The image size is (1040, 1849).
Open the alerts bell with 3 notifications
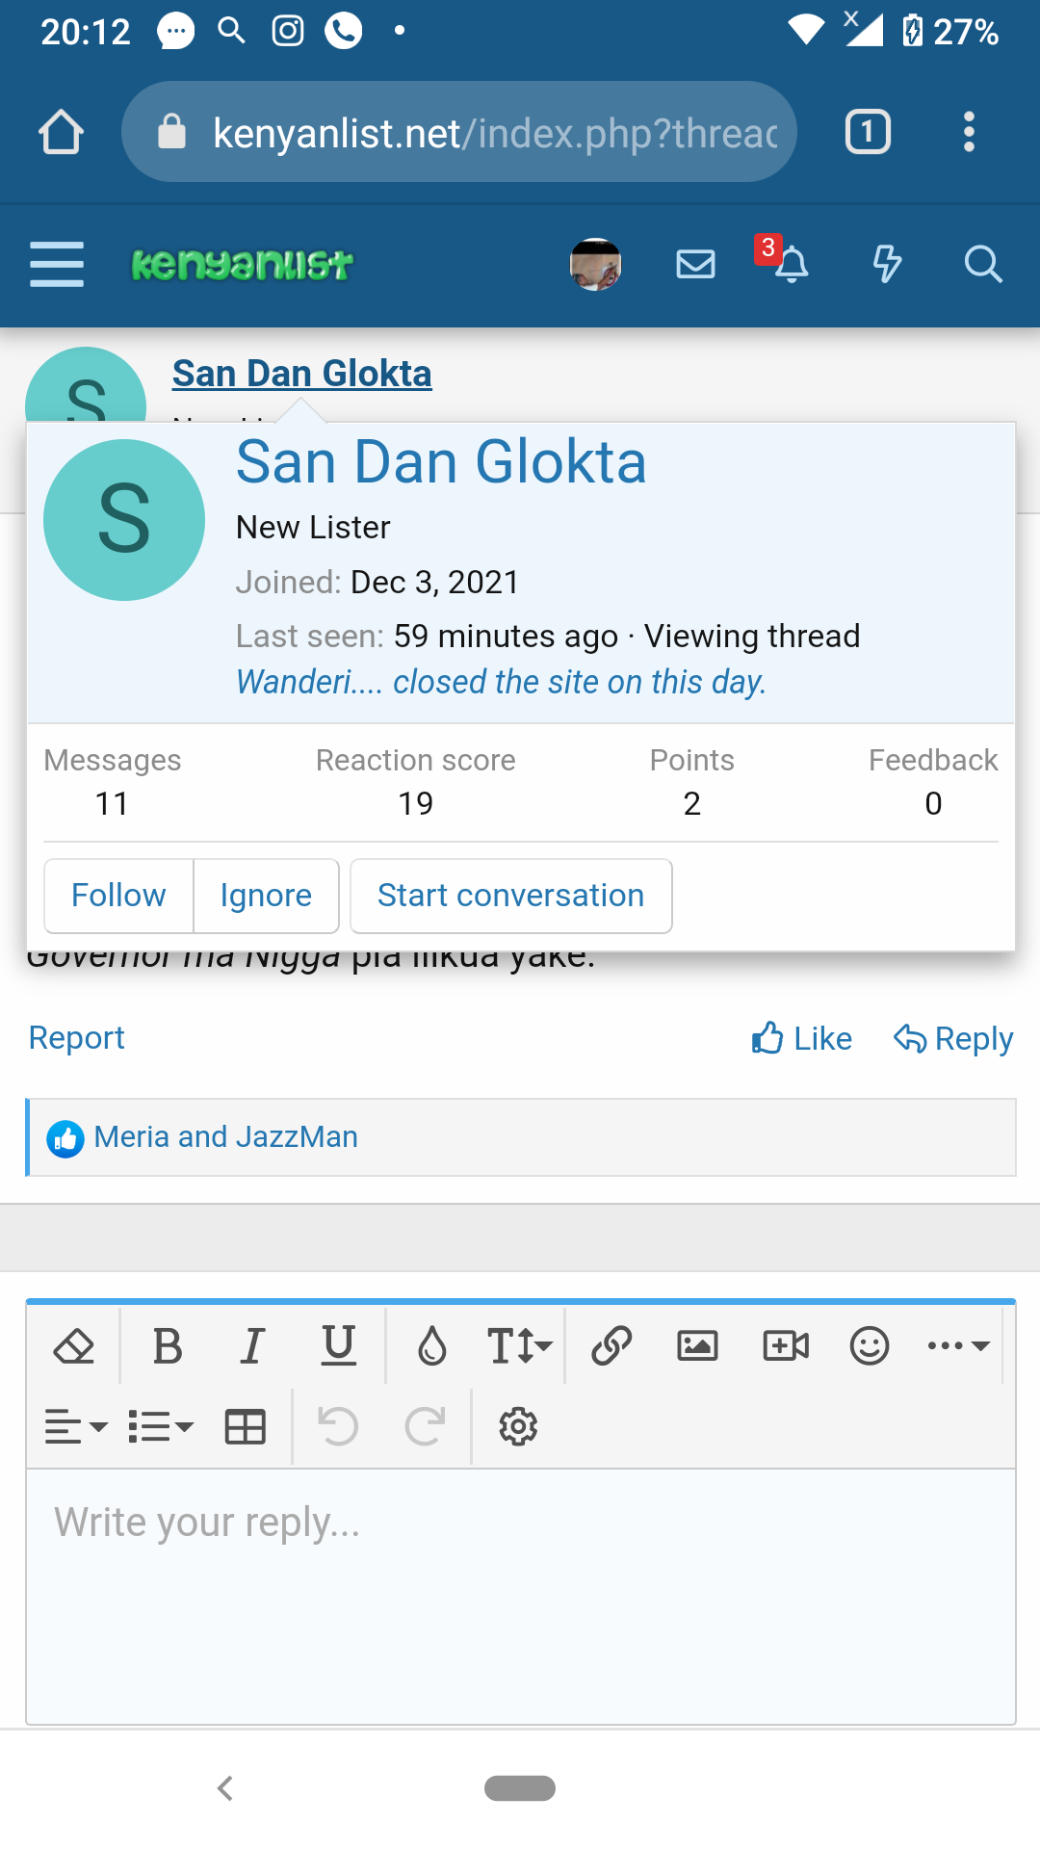791,264
